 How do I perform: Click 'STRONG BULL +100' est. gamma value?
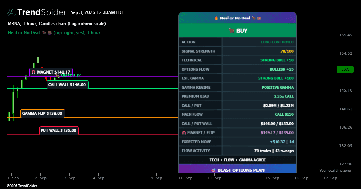pyautogui.click(x=276, y=78)
